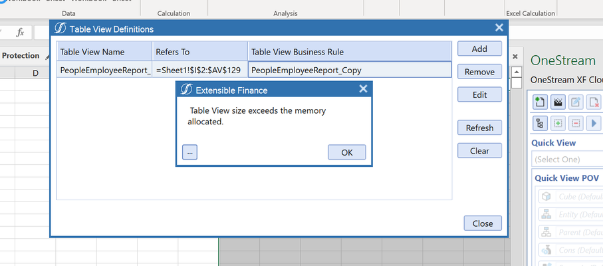This screenshot has width=603, height=266.
Task: Select the =Sheet1!$I$2:$AV$129 Refers To cell
Action: click(200, 70)
